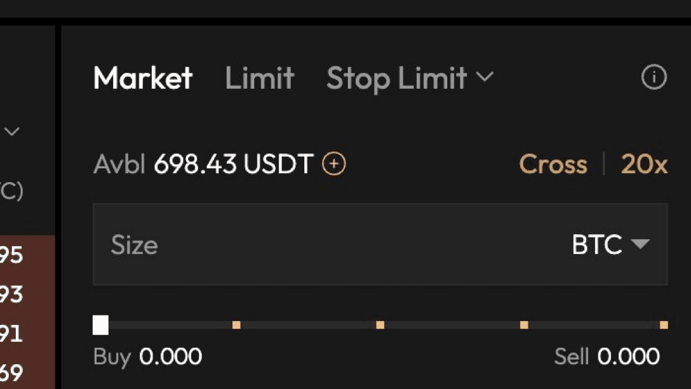Change the Cross margin mode
691x389 pixels.
(553, 164)
